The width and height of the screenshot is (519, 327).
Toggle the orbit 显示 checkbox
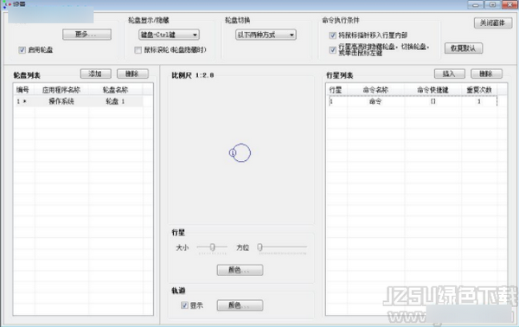click(x=184, y=305)
